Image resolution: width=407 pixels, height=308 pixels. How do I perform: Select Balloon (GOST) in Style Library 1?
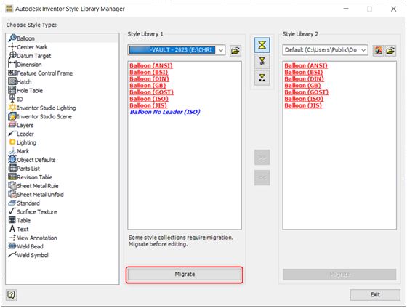(x=152, y=92)
